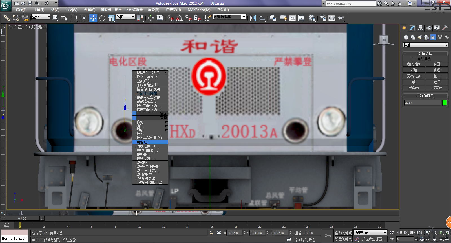Switch to the Utilities hammer tab
Screen dimensions: 451x243
pyautogui.click(x=445, y=28)
